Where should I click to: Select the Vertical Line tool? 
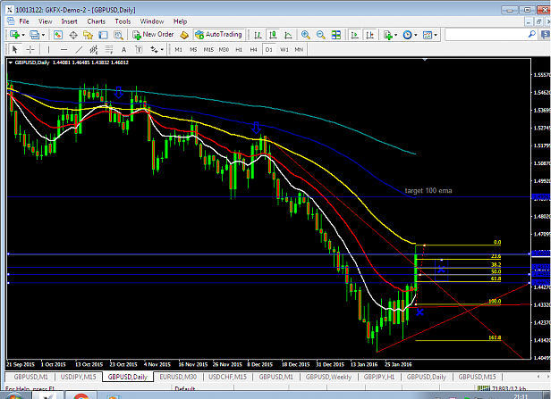tap(48, 49)
